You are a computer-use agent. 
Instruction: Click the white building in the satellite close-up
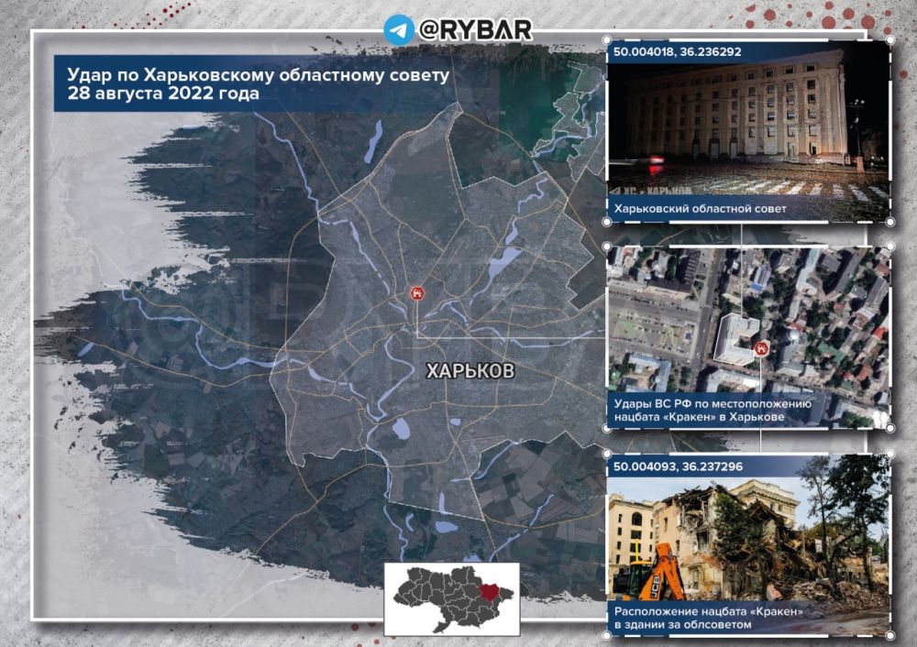coord(735,337)
